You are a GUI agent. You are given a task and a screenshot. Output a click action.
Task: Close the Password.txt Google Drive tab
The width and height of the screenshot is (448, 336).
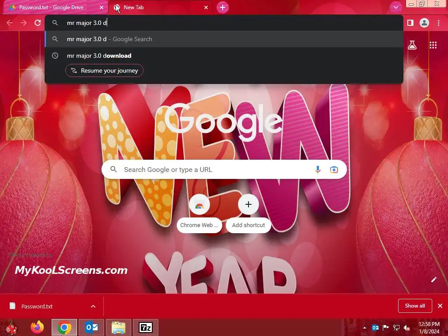click(101, 7)
